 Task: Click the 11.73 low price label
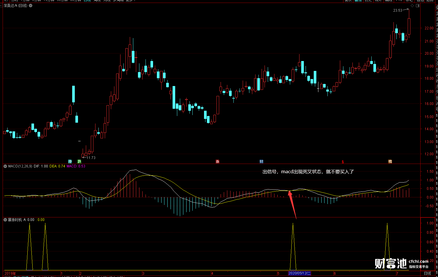91,158
